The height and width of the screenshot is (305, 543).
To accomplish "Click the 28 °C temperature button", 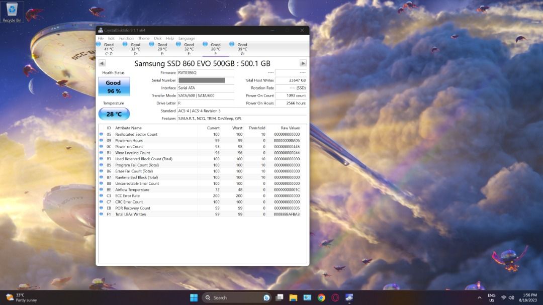I will 114,114.
